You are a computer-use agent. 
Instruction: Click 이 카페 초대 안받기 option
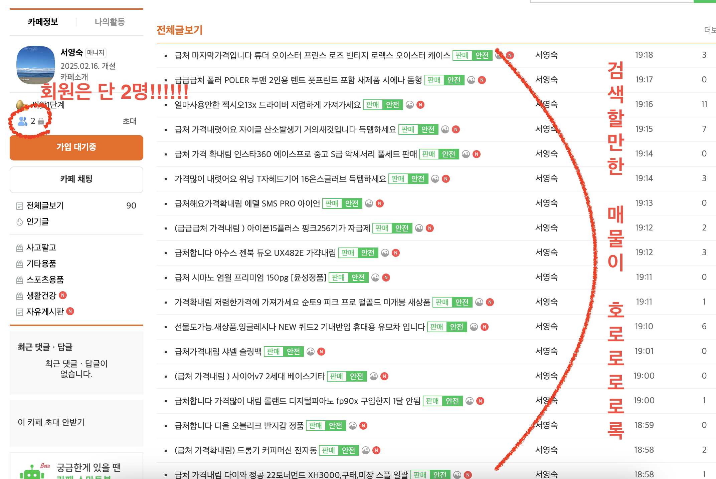(51, 422)
